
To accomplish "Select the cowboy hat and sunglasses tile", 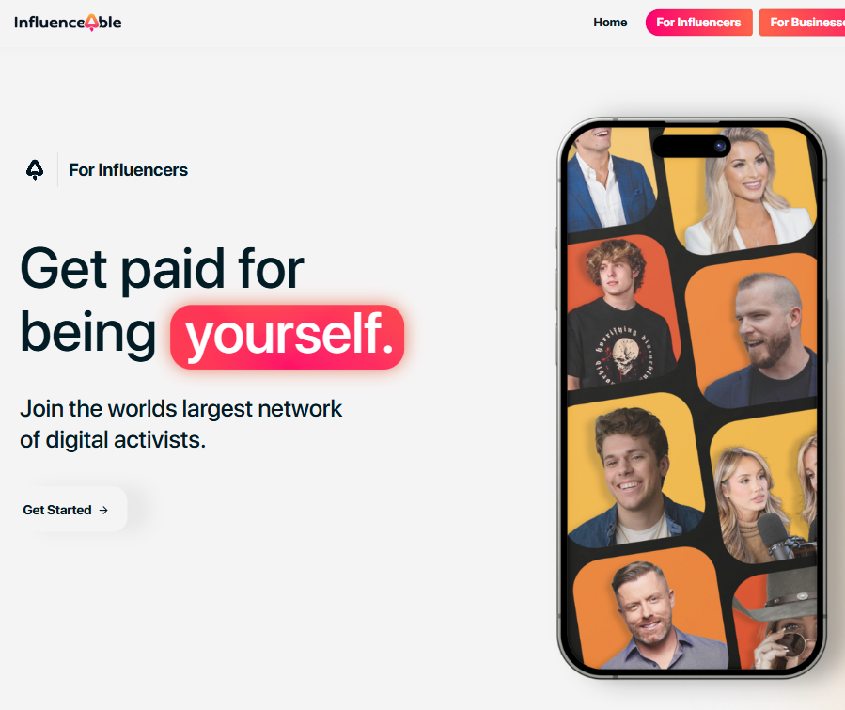I will [x=777, y=620].
